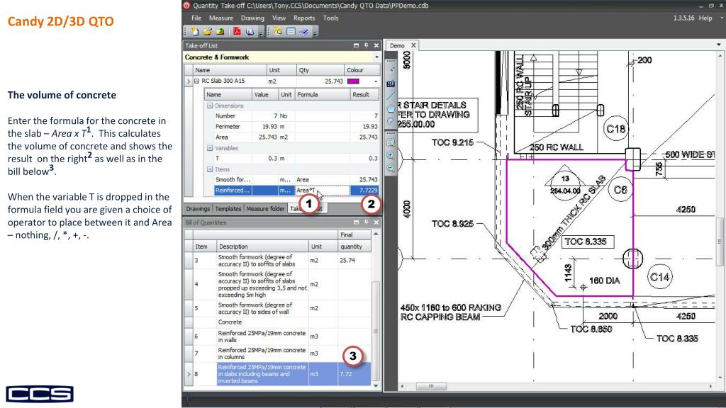Open the Help menu
The height and width of the screenshot is (408, 726).
pos(705,18)
